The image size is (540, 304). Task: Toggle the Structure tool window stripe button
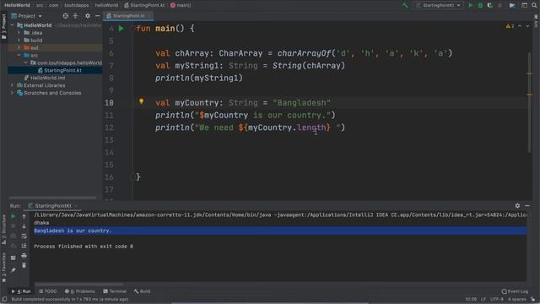point(3,230)
